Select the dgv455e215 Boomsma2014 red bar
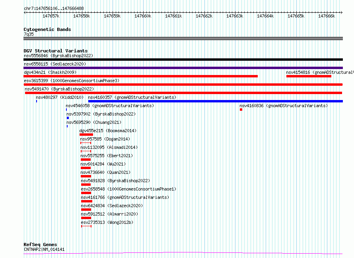354x258 pixels. coord(86,135)
